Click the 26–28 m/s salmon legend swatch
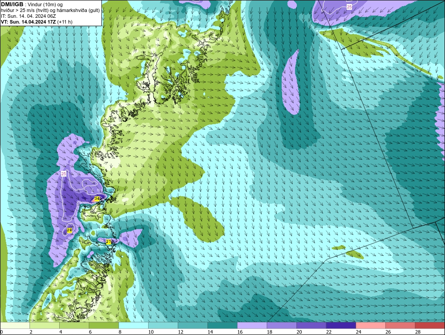 pyautogui.click(x=400, y=325)
